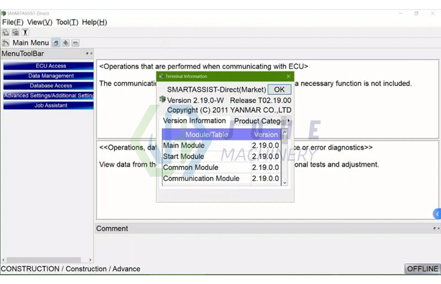441x284 pixels.
Task: Open Database Access from the MenuToolBar
Action: 51,85
